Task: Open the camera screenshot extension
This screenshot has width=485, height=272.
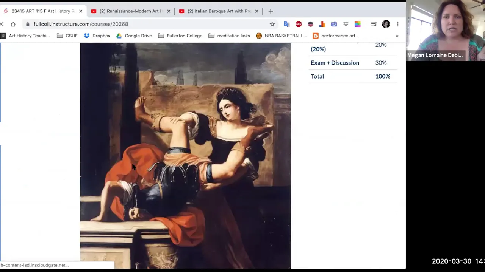Action: pos(334,24)
